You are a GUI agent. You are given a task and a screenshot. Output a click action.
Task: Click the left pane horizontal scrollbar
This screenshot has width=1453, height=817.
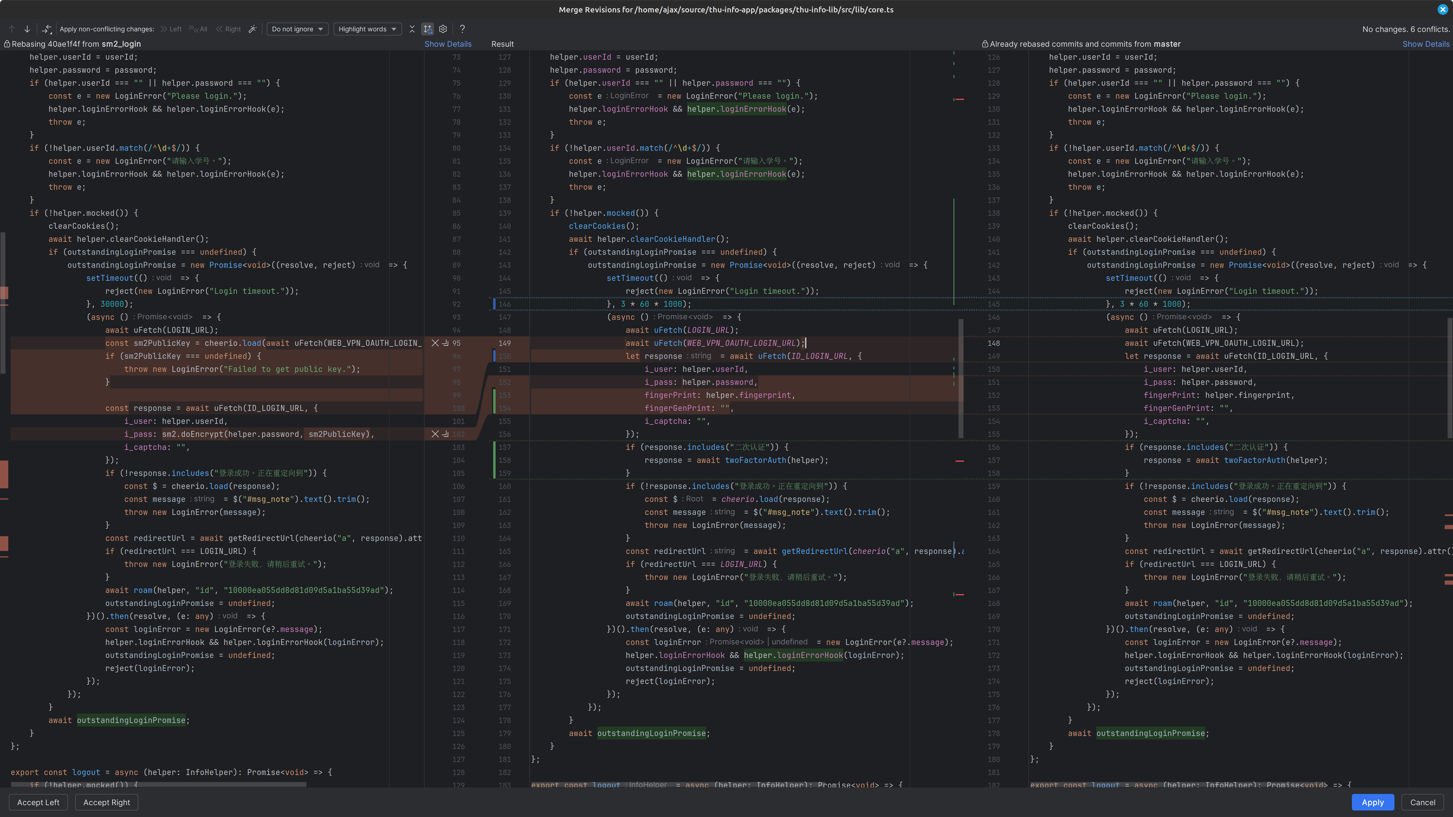tap(158, 784)
